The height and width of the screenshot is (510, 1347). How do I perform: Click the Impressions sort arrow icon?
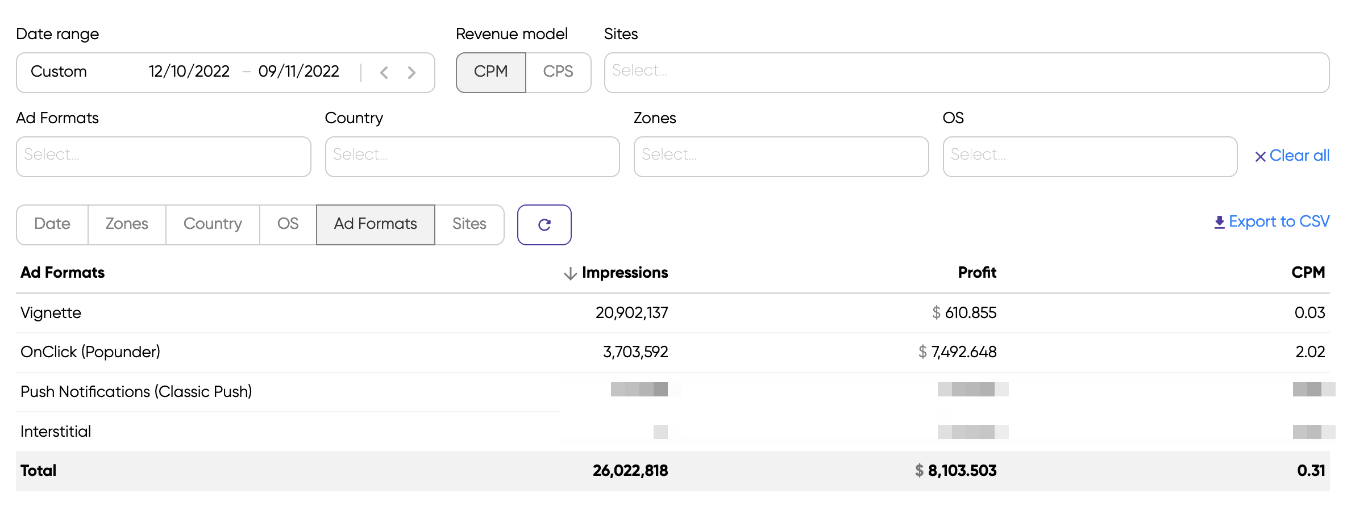click(x=569, y=274)
